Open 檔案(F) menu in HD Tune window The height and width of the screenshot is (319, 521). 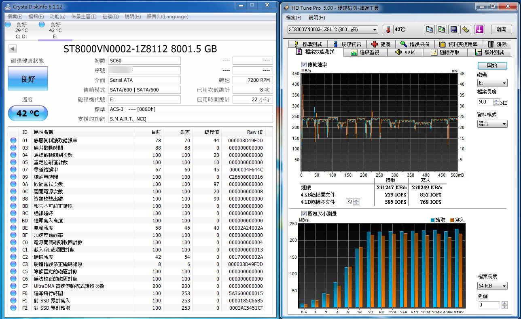pyautogui.click(x=294, y=18)
